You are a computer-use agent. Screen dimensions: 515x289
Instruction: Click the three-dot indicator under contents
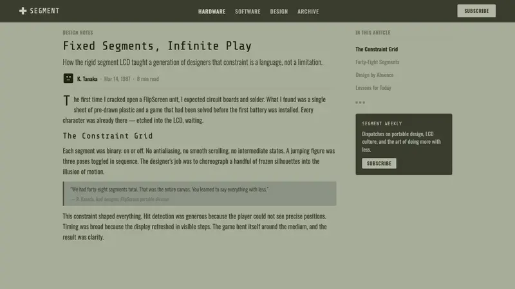(x=360, y=103)
